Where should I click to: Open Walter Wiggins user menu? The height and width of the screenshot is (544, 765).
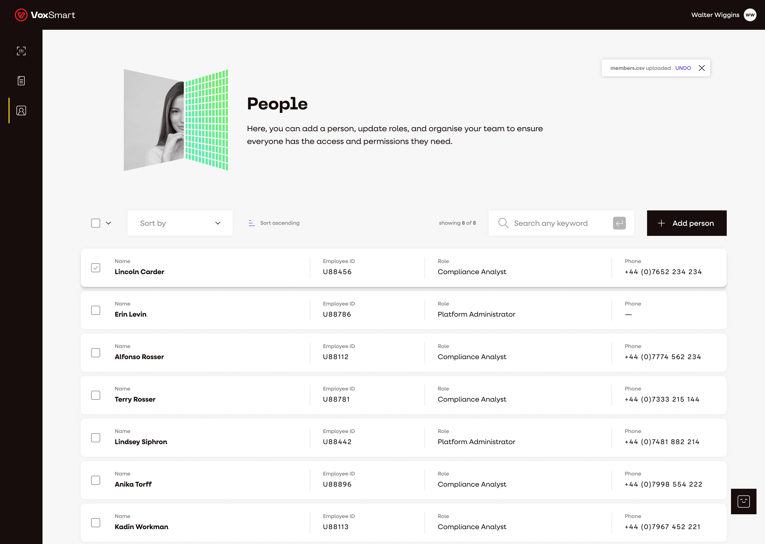point(715,15)
